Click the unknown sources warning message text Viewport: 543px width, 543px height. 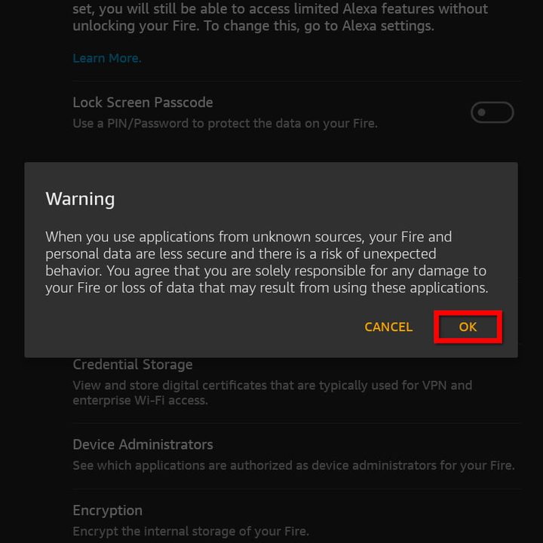coord(265,262)
